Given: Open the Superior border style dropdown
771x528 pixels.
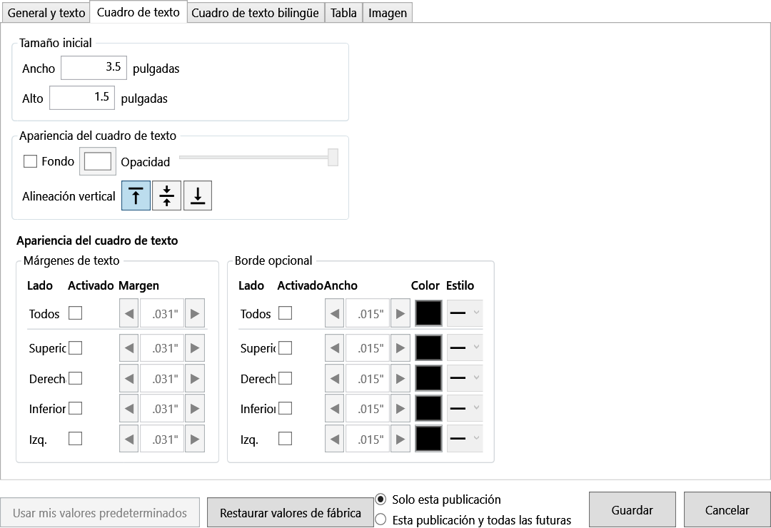Looking at the screenshot, I should click(465, 348).
